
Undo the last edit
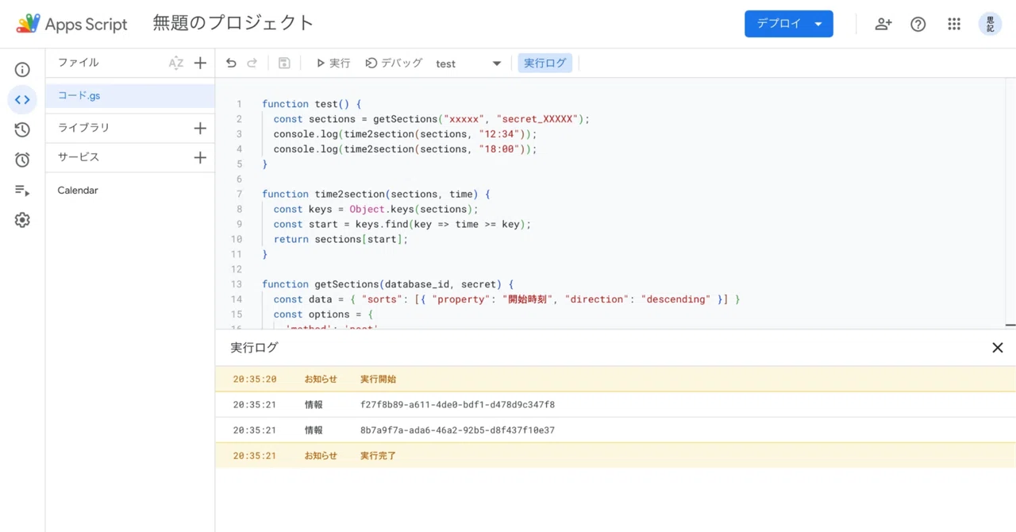231,64
